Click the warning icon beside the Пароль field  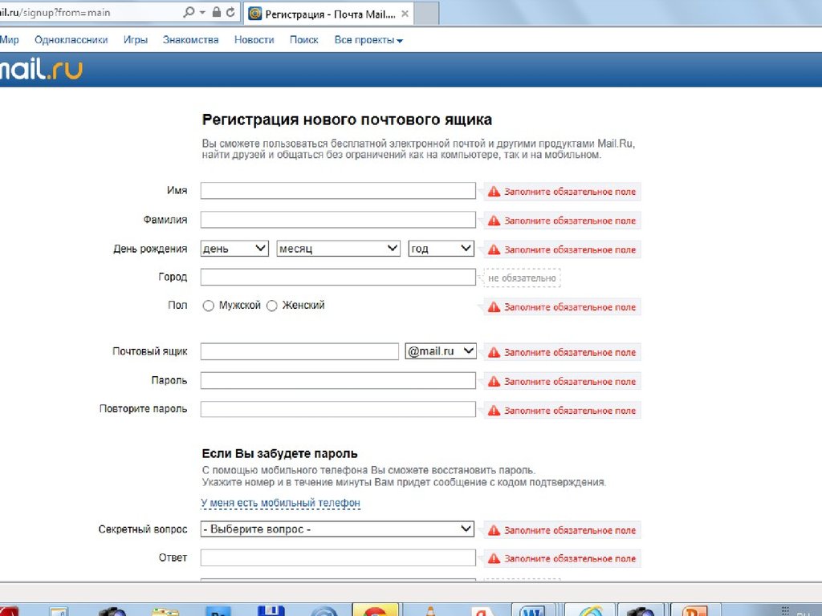494,381
